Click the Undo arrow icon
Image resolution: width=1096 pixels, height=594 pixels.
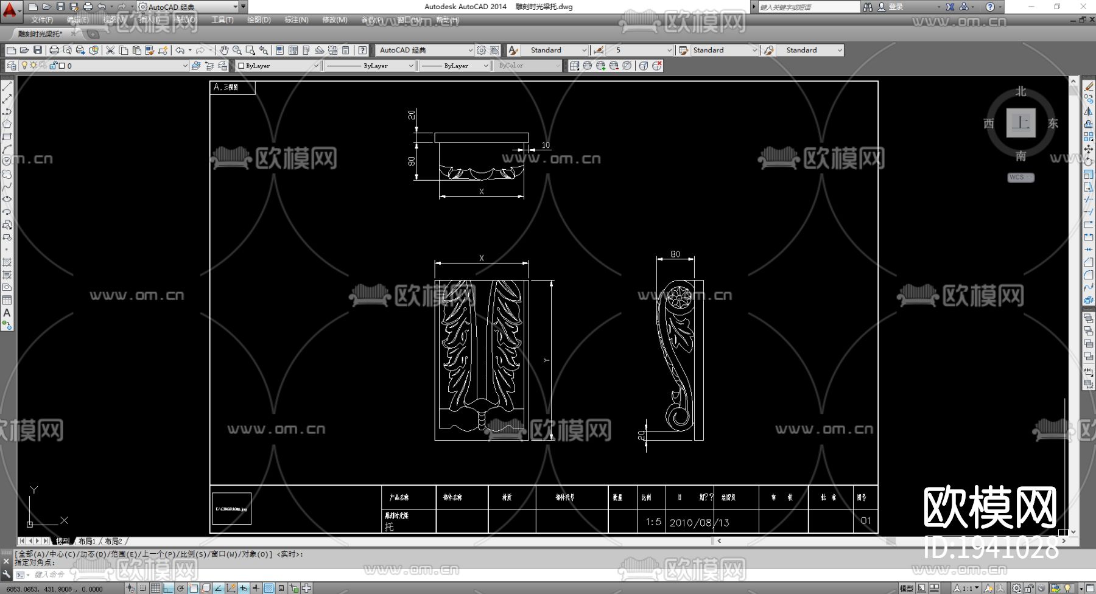tap(180, 50)
